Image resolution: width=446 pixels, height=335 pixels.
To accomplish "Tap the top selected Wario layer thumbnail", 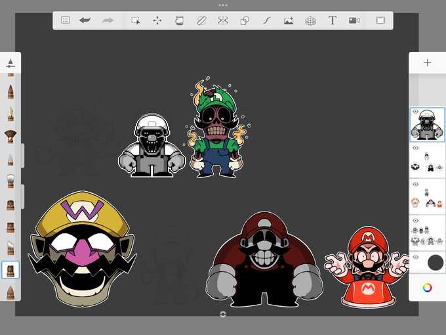I will tap(427, 125).
